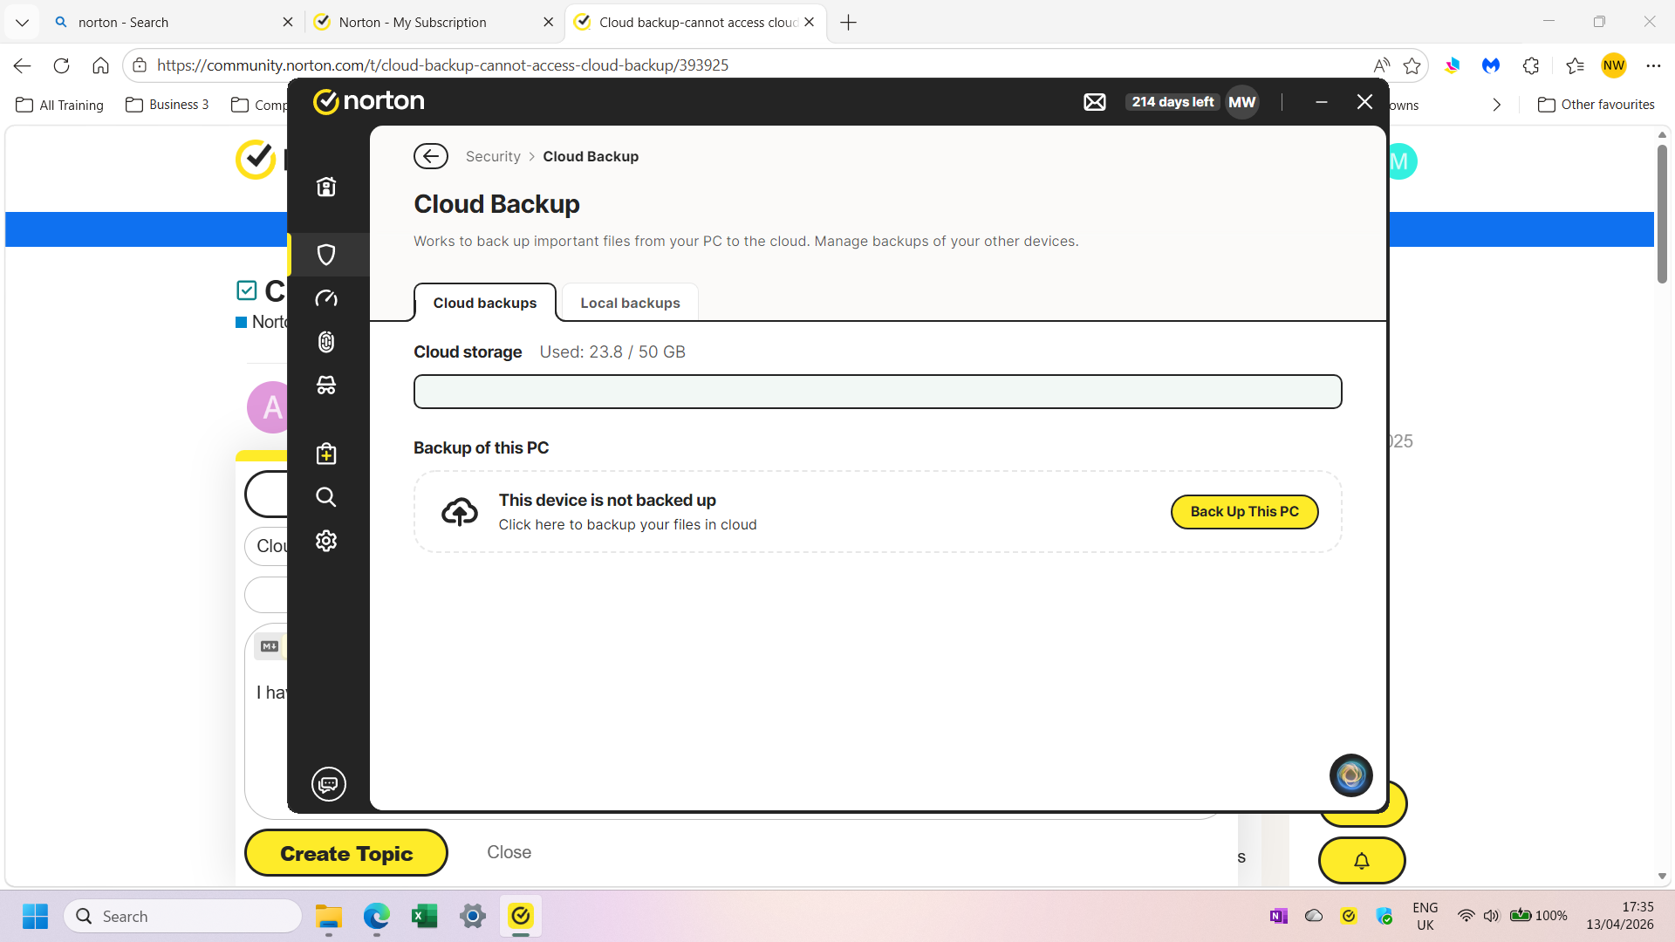Open the Identity incognito icon in Norton sidebar

[x=326, y=385]
